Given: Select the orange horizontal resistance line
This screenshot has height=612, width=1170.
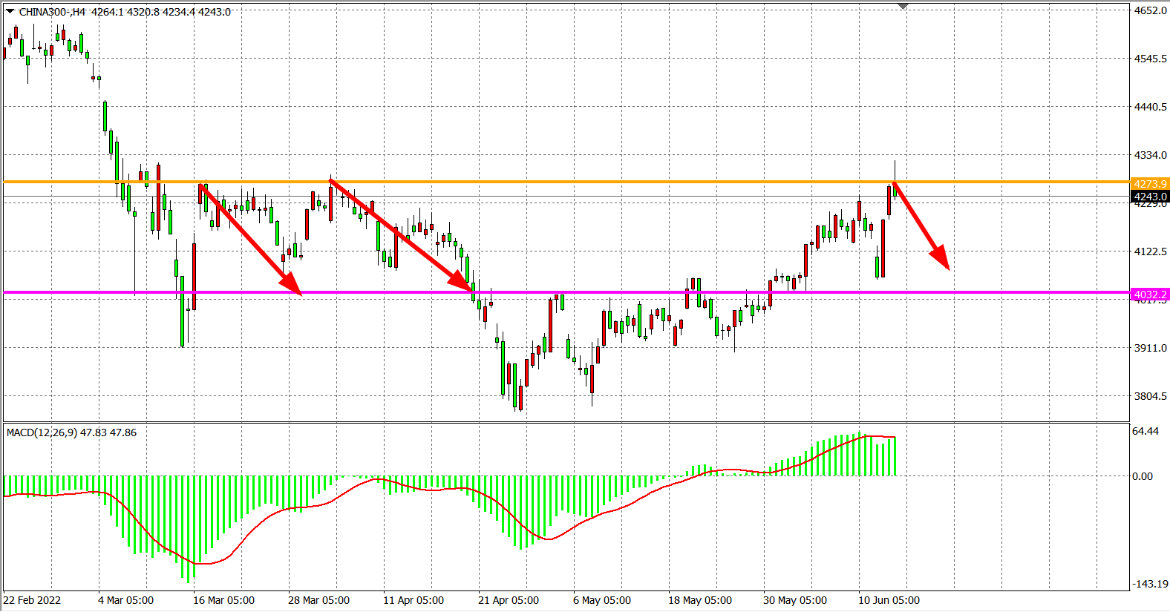Looking at the screenshot, I should 594,182.
